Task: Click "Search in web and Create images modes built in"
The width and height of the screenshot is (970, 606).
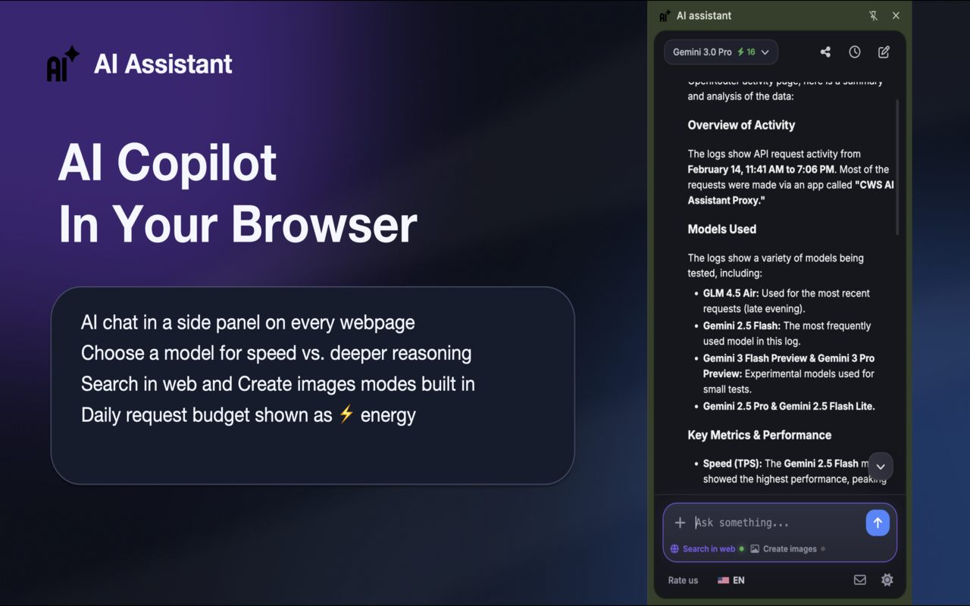Action: (x=278, y=384)
